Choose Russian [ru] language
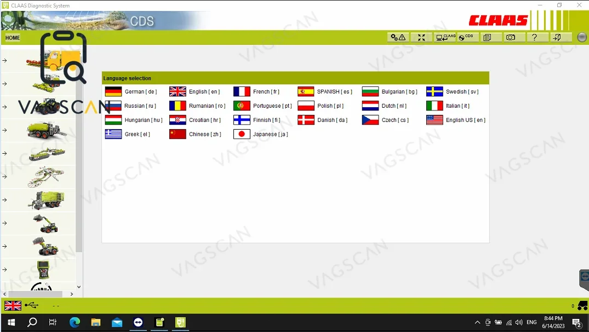Image resolution: width=589 pixels, height=332 pixels. [x=131, y=106]
